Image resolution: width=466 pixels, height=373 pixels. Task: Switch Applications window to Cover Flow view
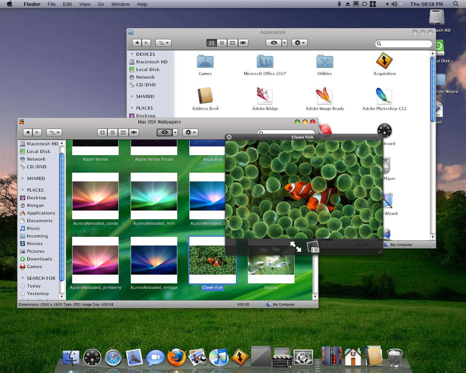(x=243, y=43)
